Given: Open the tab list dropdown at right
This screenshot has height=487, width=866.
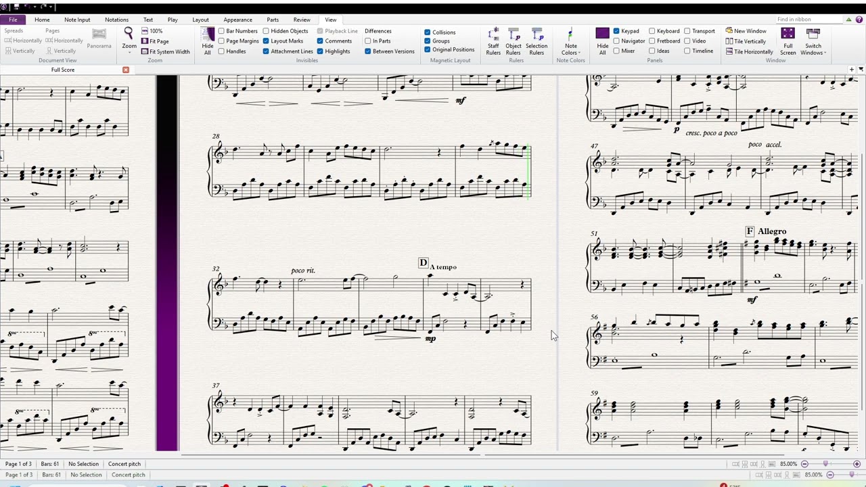Looking at the screenshot, I should pos(861,69).
